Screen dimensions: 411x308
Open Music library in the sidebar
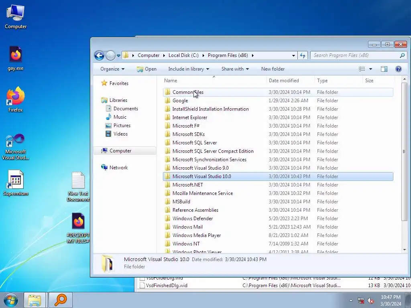point(120,117)
